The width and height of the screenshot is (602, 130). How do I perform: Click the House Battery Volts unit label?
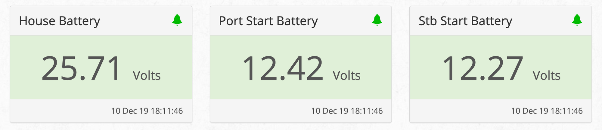pyautogui.click(x=147, y=75)
